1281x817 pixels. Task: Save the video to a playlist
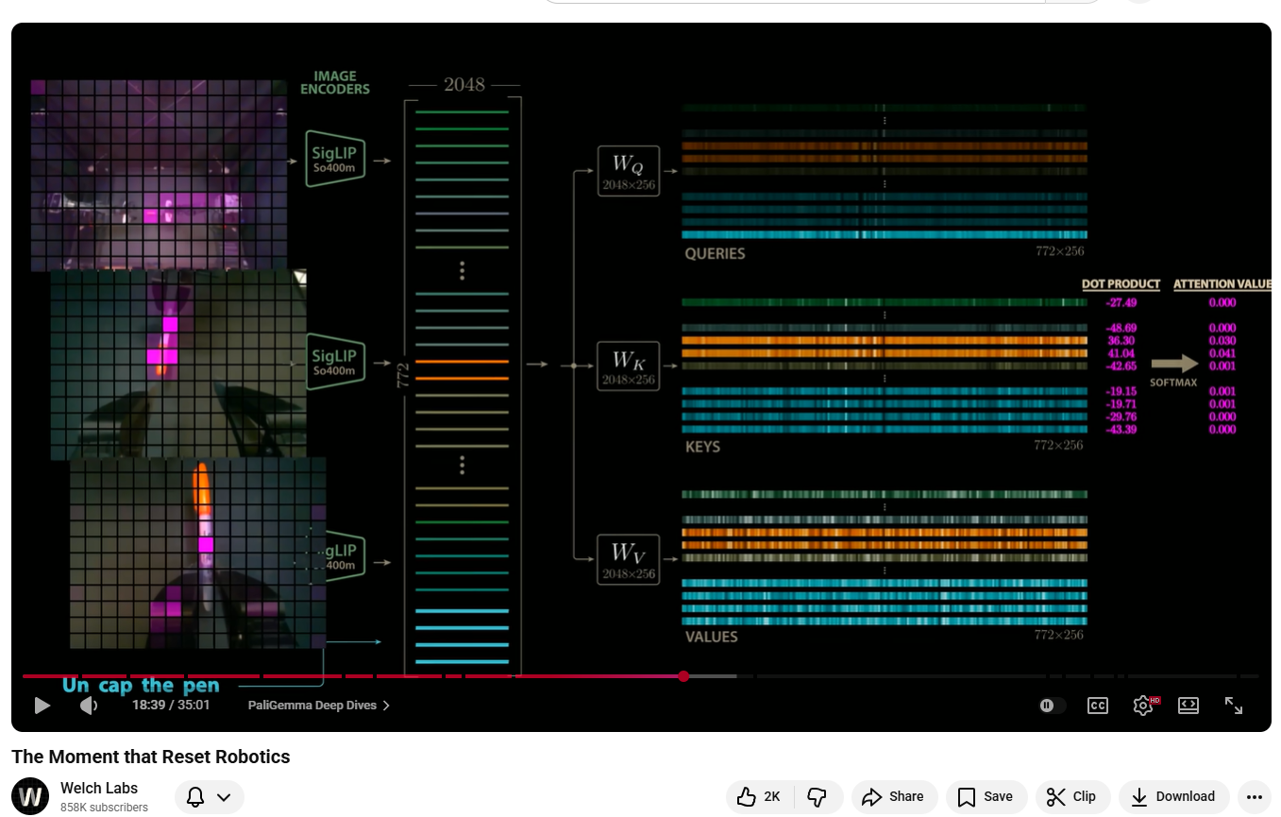[x=985, y=796]
